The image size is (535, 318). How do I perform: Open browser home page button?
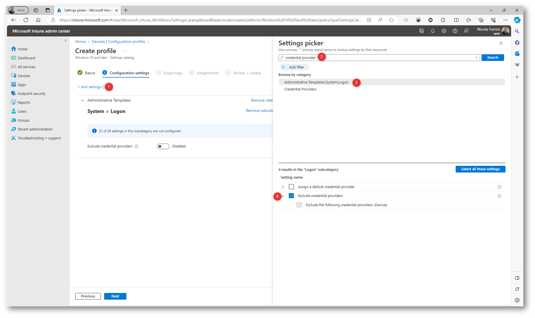pos(38,20)
